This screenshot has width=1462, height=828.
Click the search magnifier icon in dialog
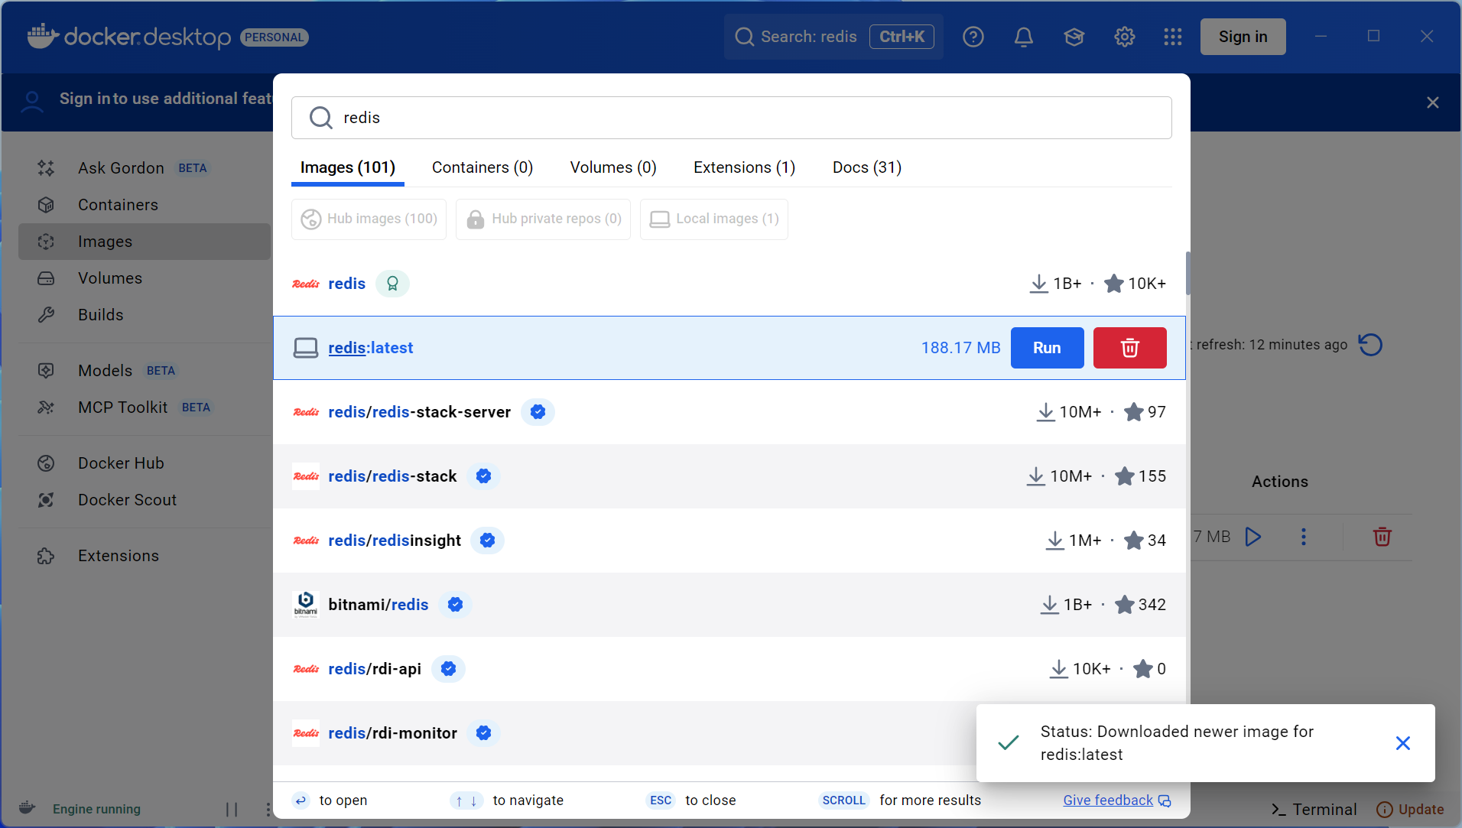coord(321,118)
